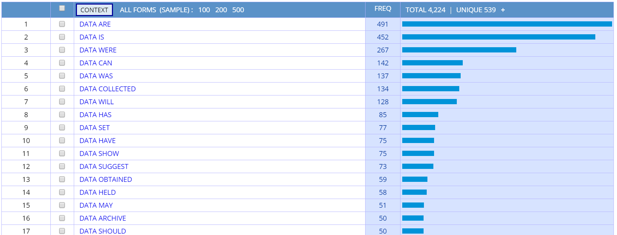View results for DATA WILL
Screen dimensions: 617x235
pyautogui.click(x=97, y=102)
